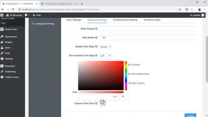
Task: Click the browser profile avatar icon
Action: [x=200, y=9]
